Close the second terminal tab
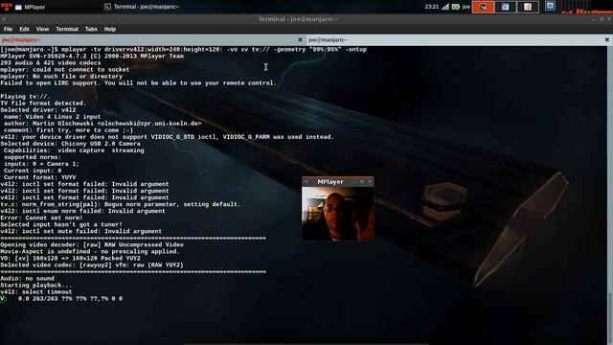613x345 pixels. [607, 40]
